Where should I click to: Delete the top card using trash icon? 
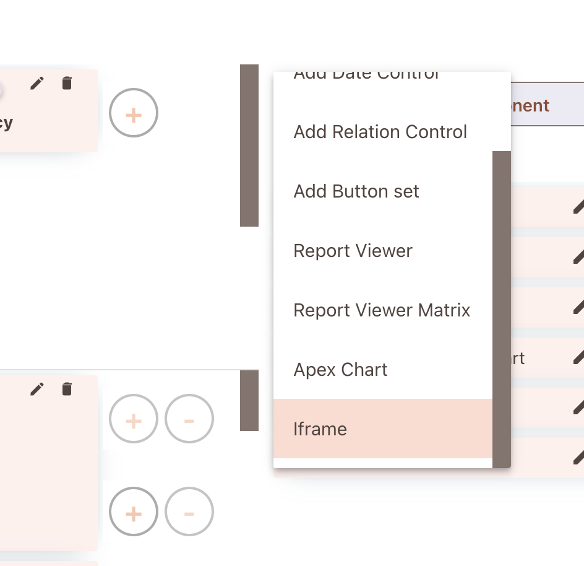[x=67, y=83]
